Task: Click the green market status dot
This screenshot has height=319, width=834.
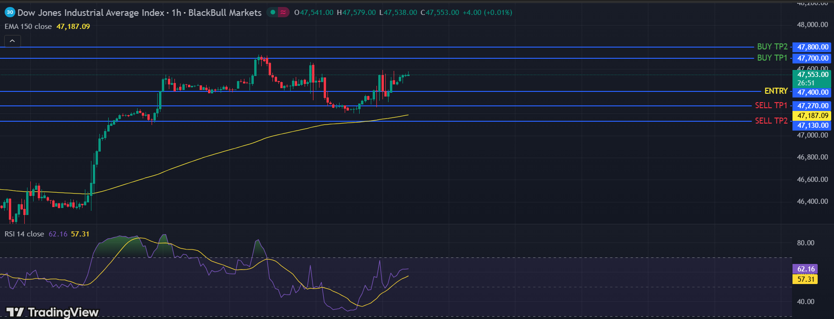Action: 273,13
